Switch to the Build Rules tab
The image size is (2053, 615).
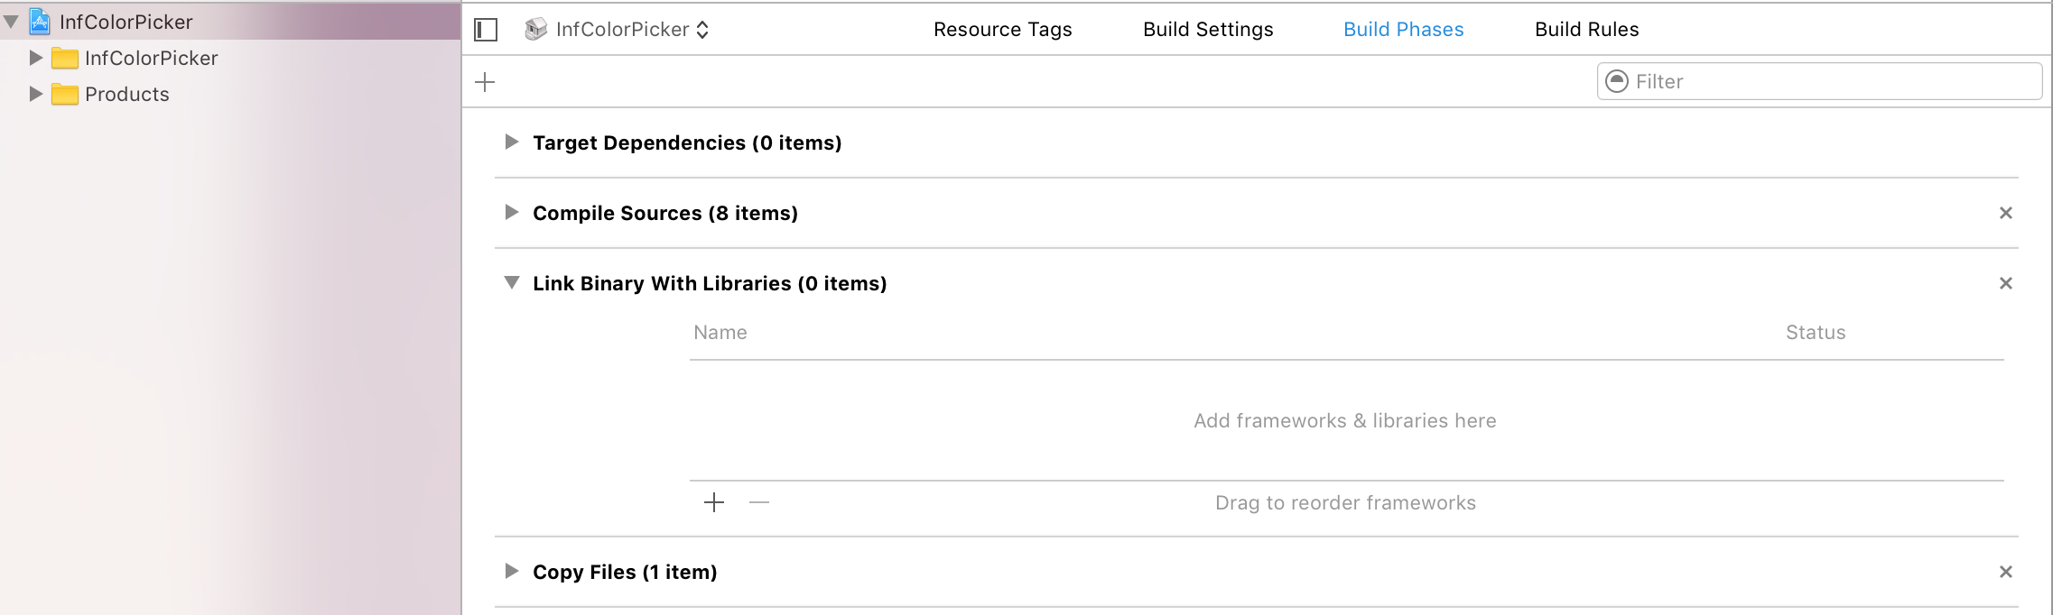click(x=1586, y=29)
